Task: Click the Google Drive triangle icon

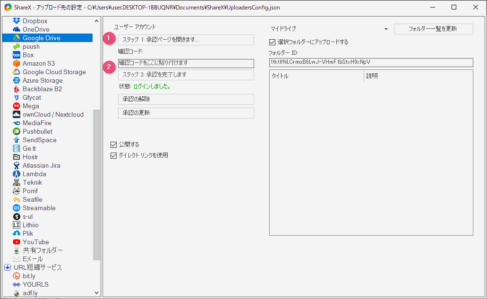Action: pyautogui.click(x=17, y=38)
